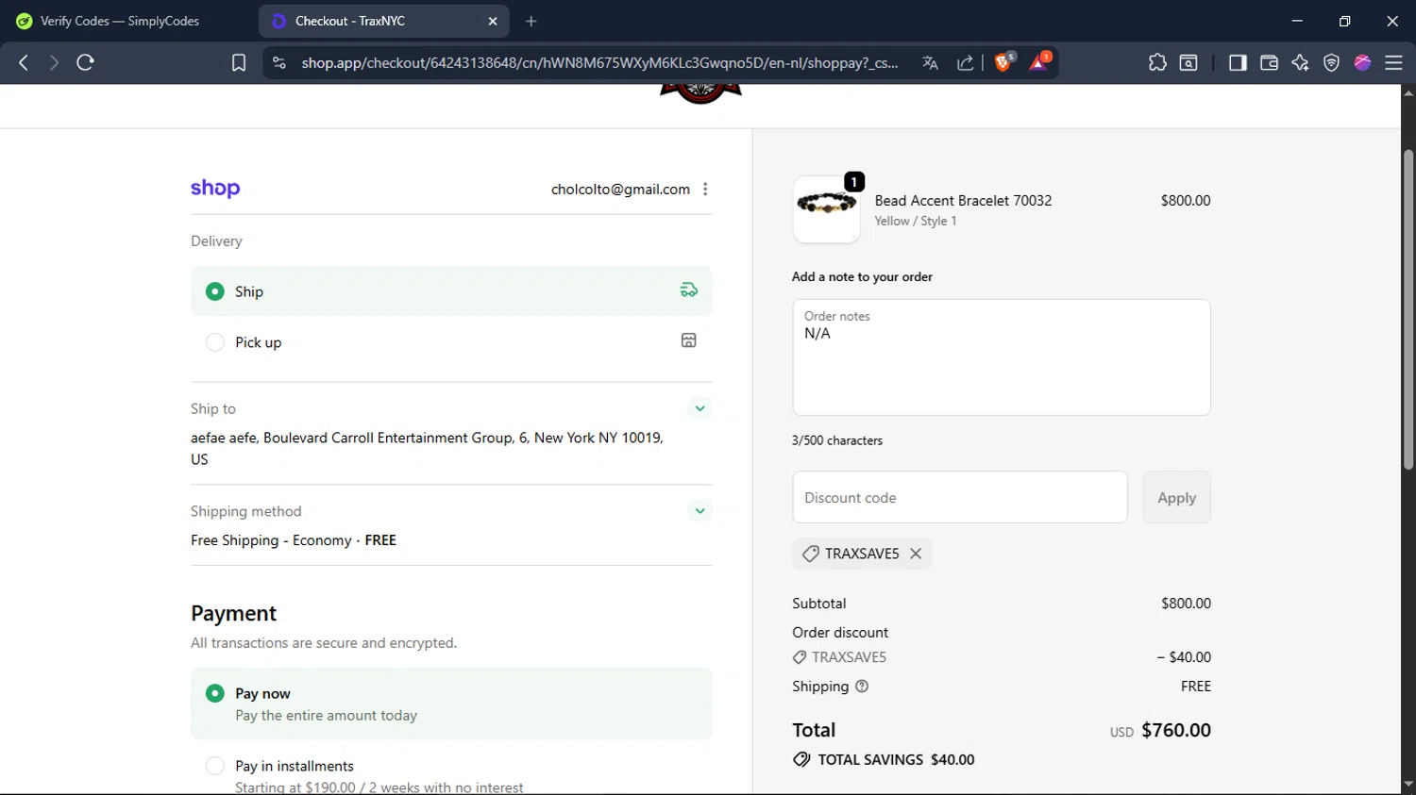Open the translate page icon
The image size is (1416, 795).
pyautogui.click(x=930, y=62)
